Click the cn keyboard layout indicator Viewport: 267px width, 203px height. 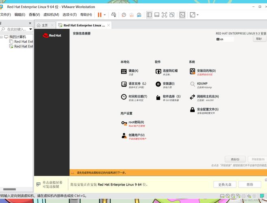point(225,39)
